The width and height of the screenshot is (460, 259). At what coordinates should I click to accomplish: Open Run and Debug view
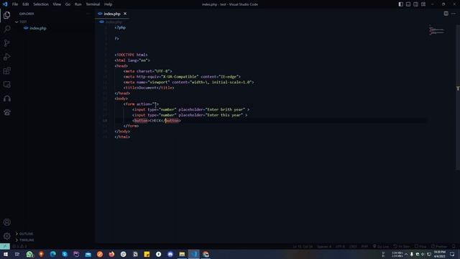coord(6,57)
